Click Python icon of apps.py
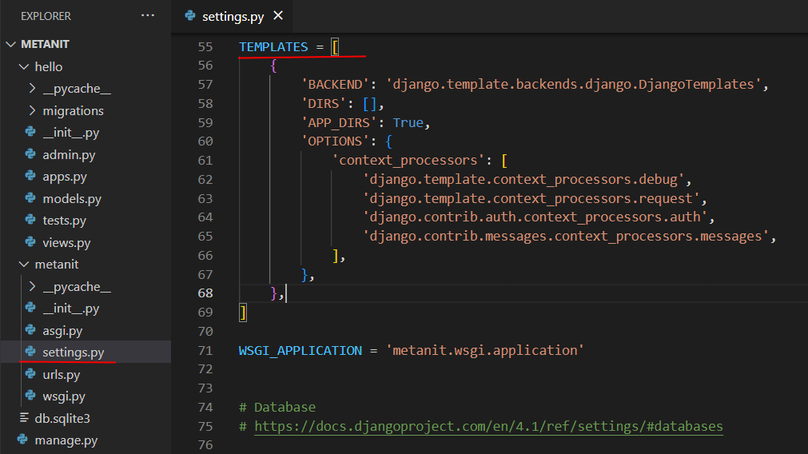 pos(30,176)
